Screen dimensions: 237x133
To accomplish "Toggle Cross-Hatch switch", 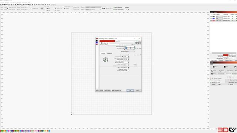I will pyautogui.click(x=140, y=55).
